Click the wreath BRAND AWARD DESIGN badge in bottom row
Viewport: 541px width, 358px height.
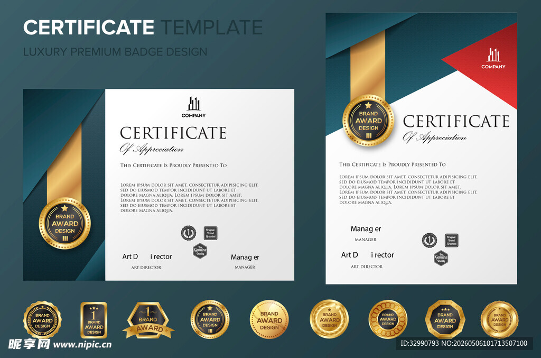tap(42, 319)
